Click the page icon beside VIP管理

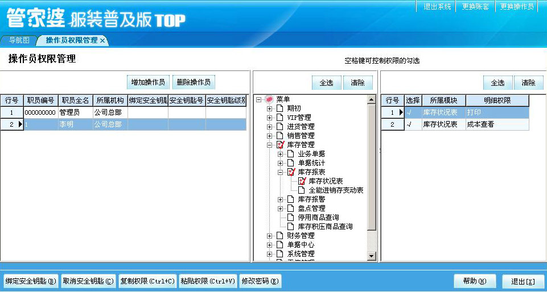[279, 118]
